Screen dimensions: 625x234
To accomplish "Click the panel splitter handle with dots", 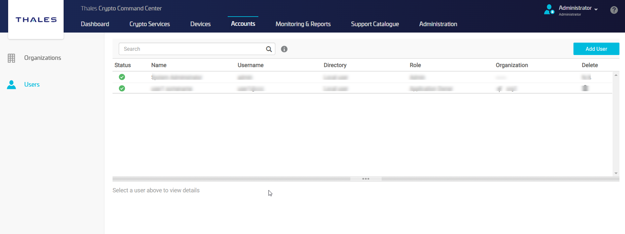I will [366, 179].
